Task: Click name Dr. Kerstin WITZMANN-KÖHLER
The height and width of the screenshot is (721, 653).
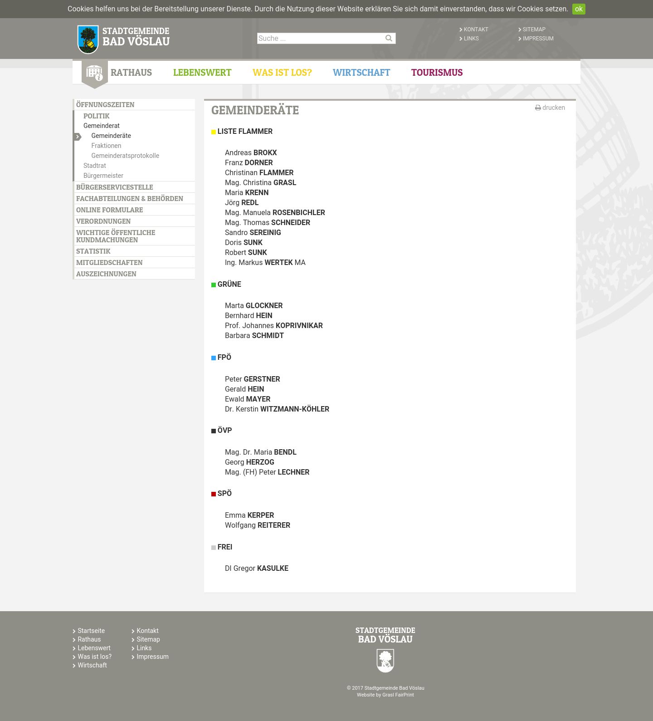Action: tap(277, 409)
